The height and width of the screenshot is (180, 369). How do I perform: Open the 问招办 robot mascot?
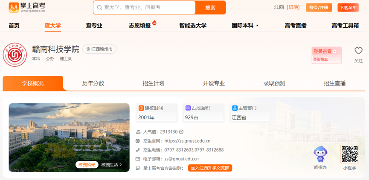point(320,154)
